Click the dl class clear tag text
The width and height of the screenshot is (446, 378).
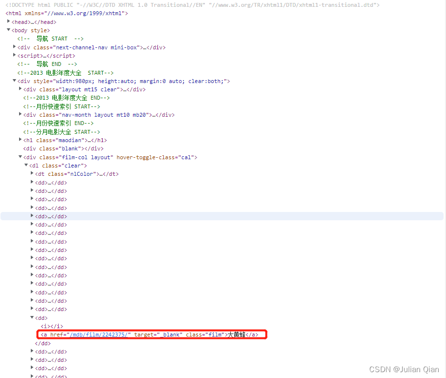tap(58, 166)
